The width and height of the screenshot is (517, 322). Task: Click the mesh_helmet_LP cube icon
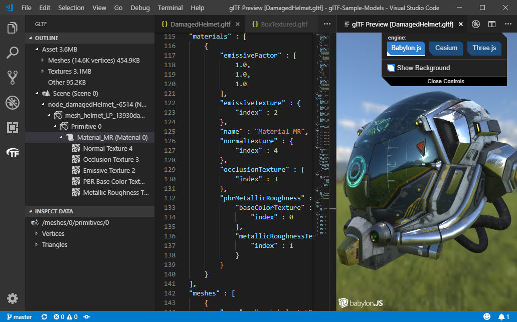[x=58, y=116]
